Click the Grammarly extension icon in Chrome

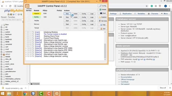pyautogui.click(x=152, y=6)
